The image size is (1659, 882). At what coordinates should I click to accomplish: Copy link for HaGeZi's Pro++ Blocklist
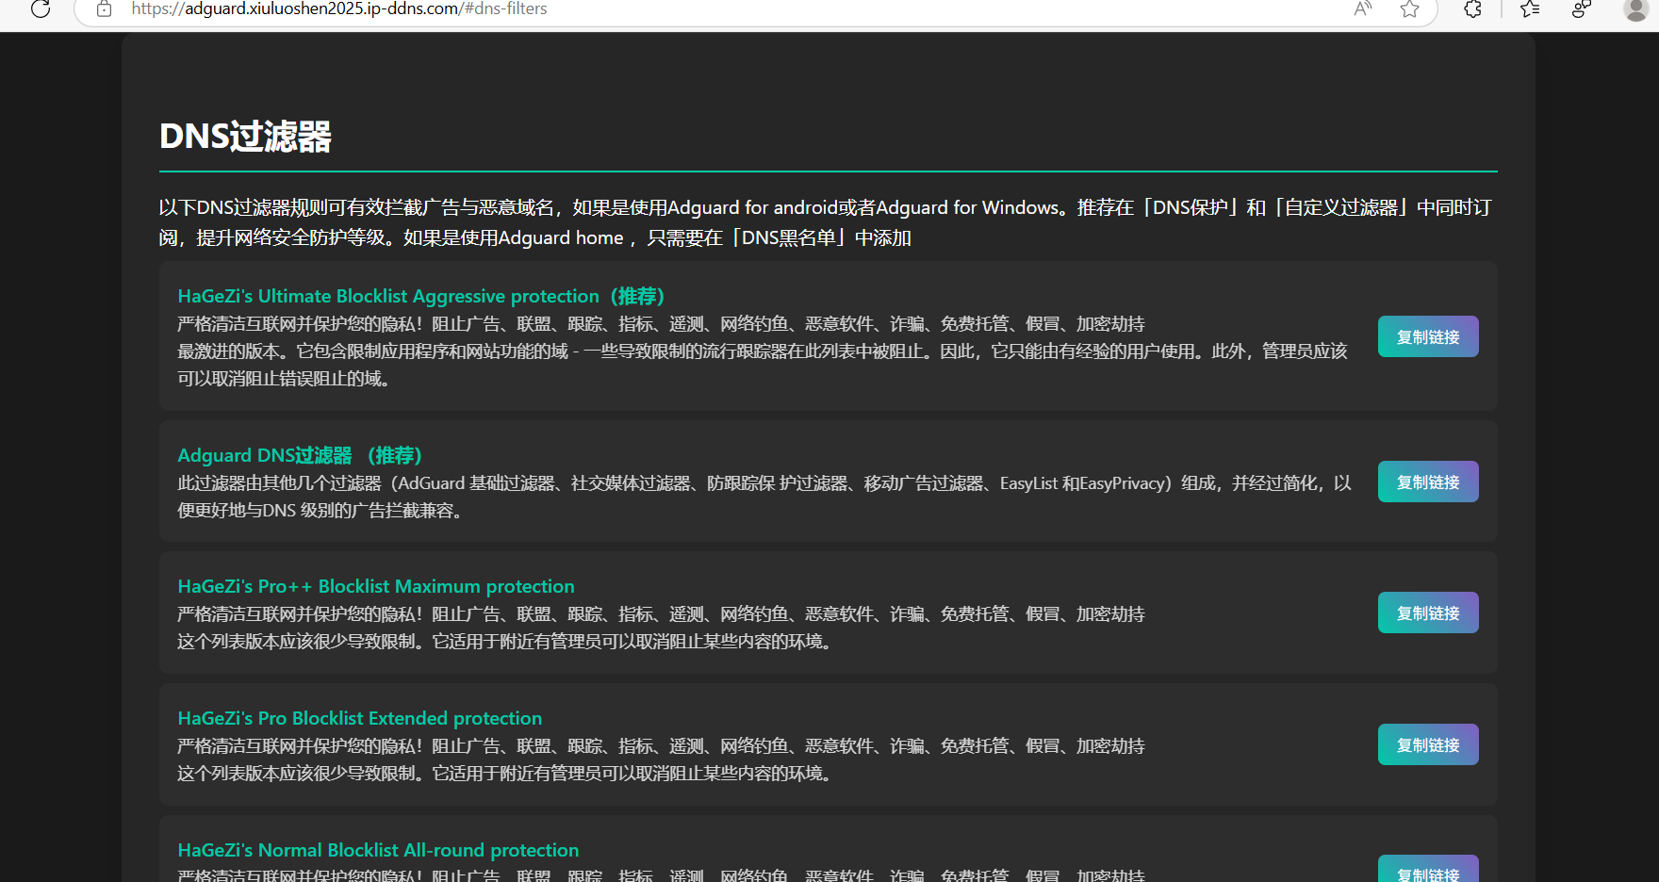click(x=1427, y=612)
